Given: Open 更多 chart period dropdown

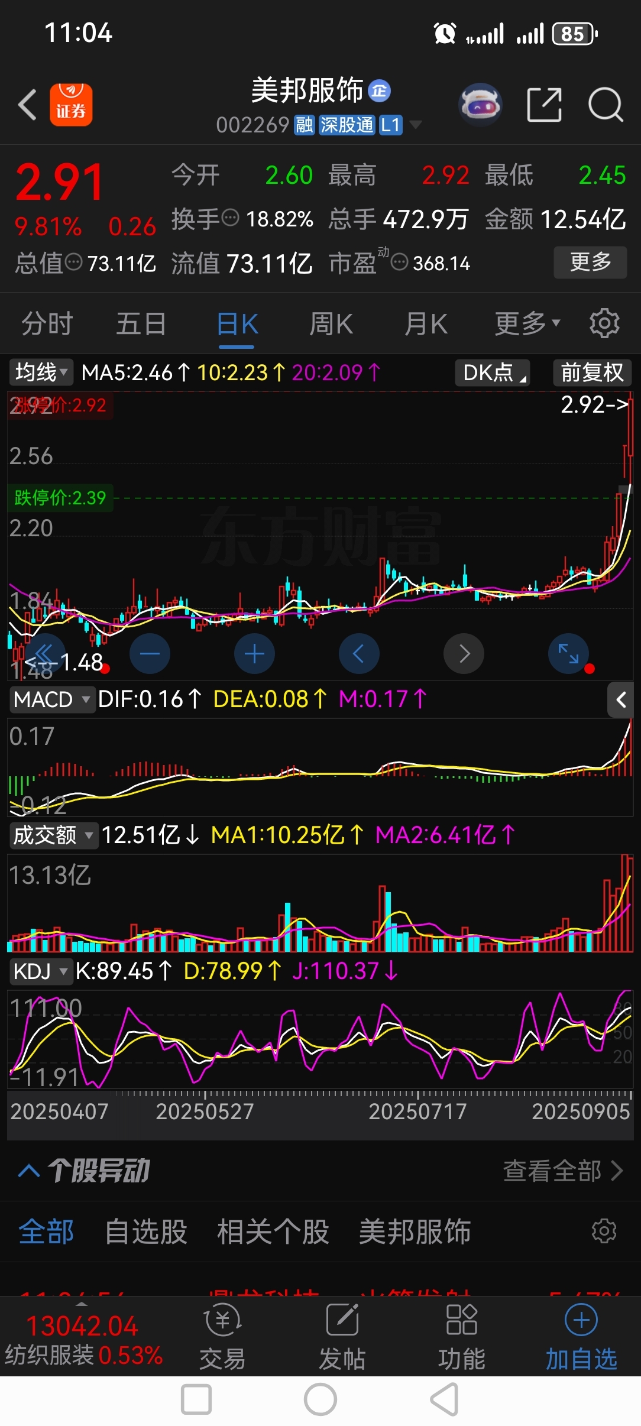Looking at the screenshot, I should 527,324.
